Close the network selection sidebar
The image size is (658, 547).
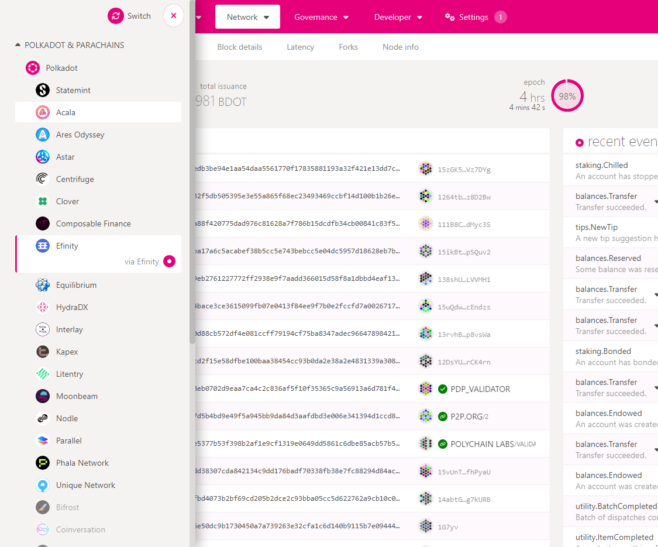(174, 16)
